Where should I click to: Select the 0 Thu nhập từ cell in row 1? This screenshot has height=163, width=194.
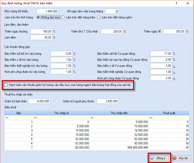[x=61, y=122]
